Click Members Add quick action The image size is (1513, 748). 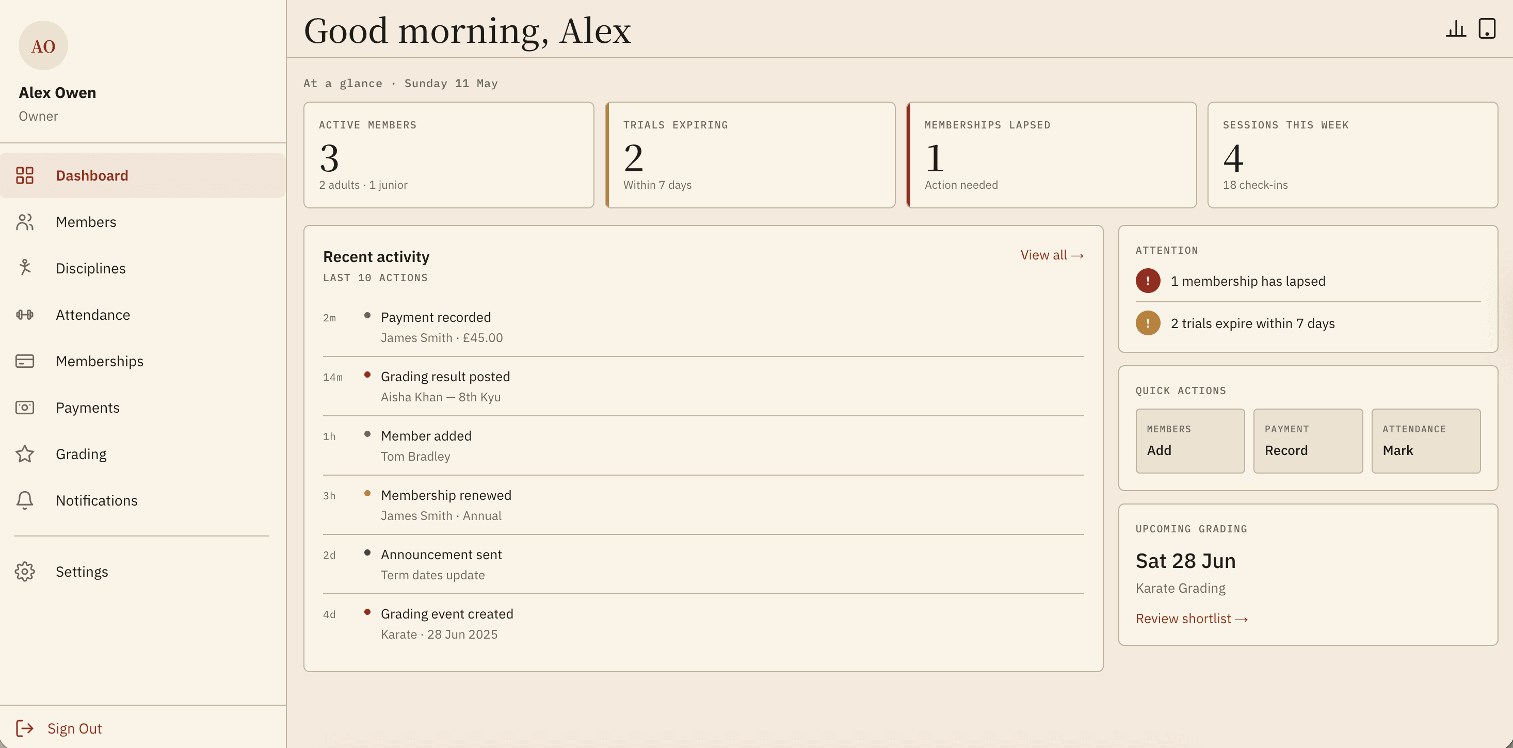1190,441
